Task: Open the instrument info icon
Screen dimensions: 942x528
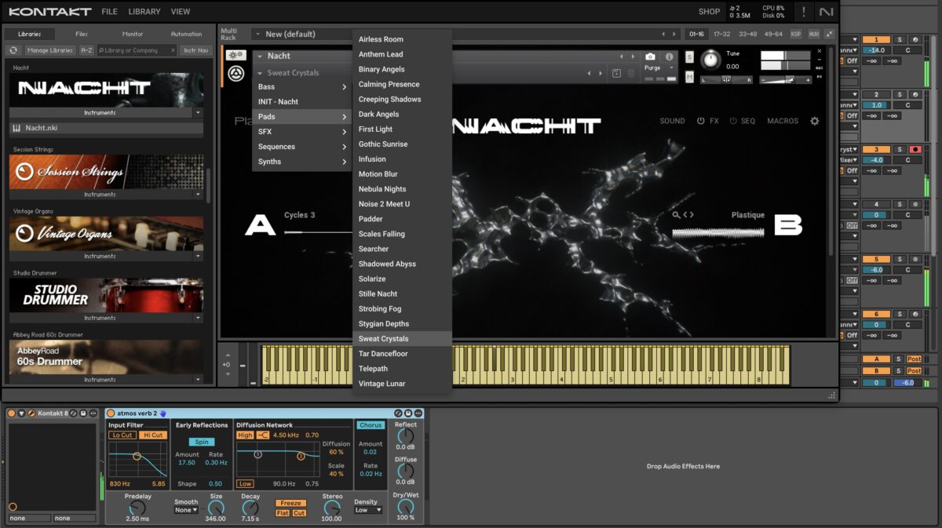Action: [669, 56]
